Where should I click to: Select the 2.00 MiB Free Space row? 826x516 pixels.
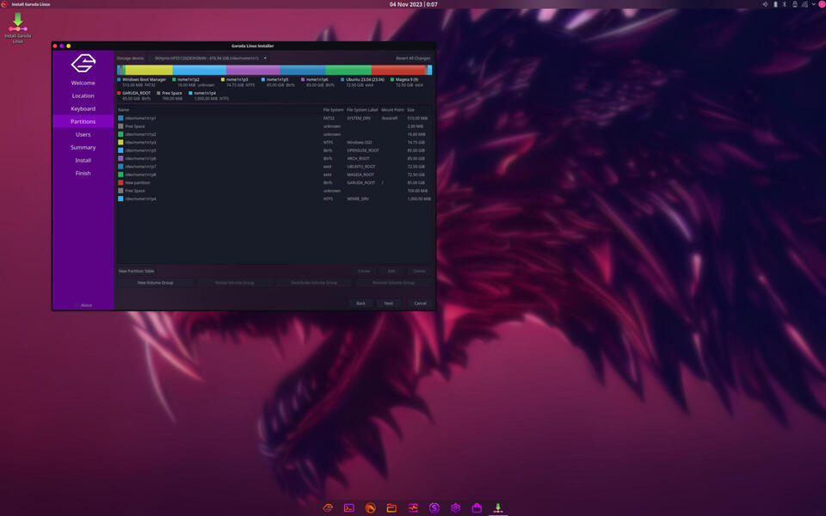coord(274,126)
